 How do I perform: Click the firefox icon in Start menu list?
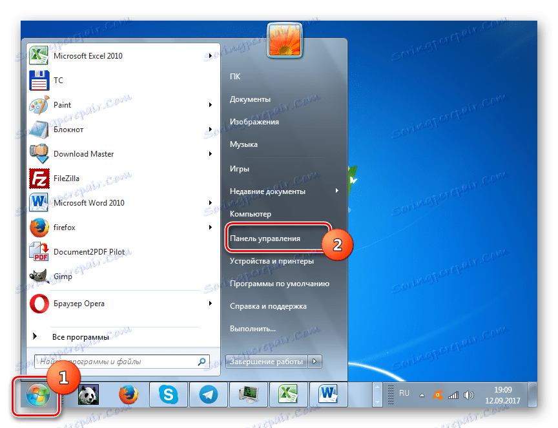(39, 228)
